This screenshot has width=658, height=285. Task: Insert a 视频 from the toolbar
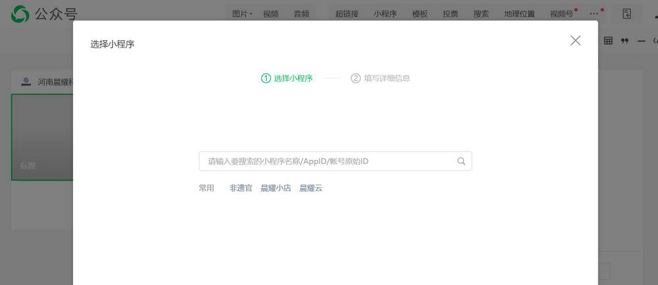[x=270, y=14]
